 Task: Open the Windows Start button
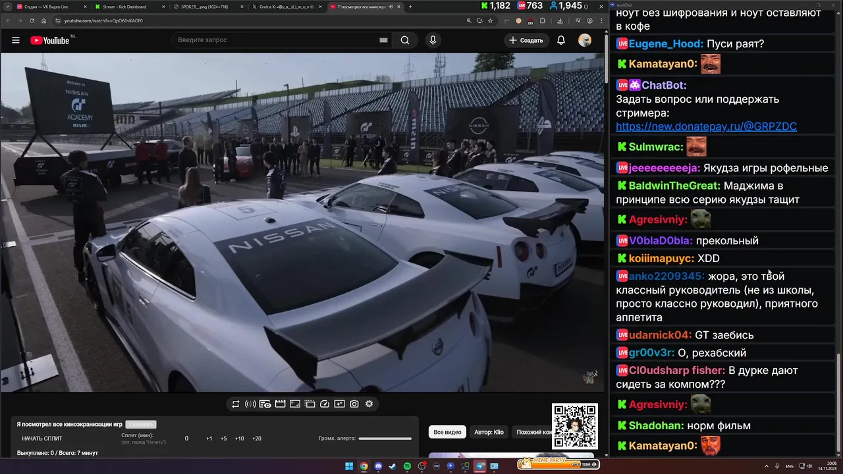349,466
